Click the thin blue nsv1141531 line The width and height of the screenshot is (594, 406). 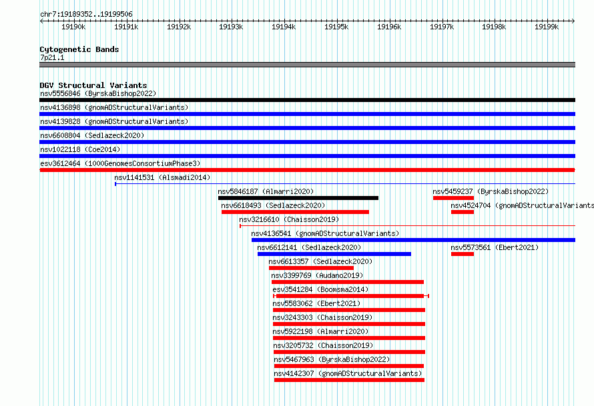point(345,184)
